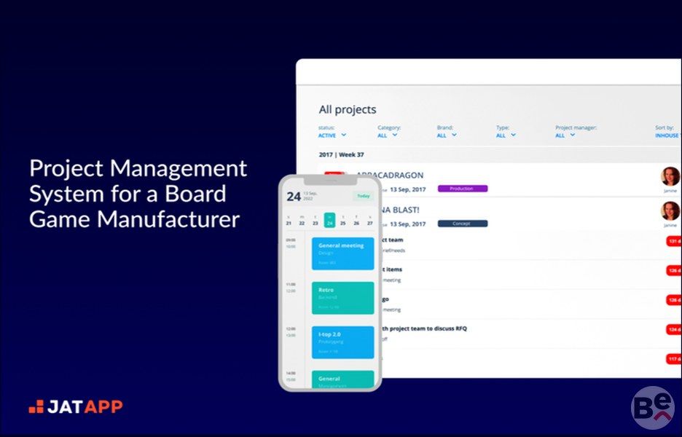Click the Today button on the phone calendar
This screenshot has height=437, width=682.
[x=363, y=196]
